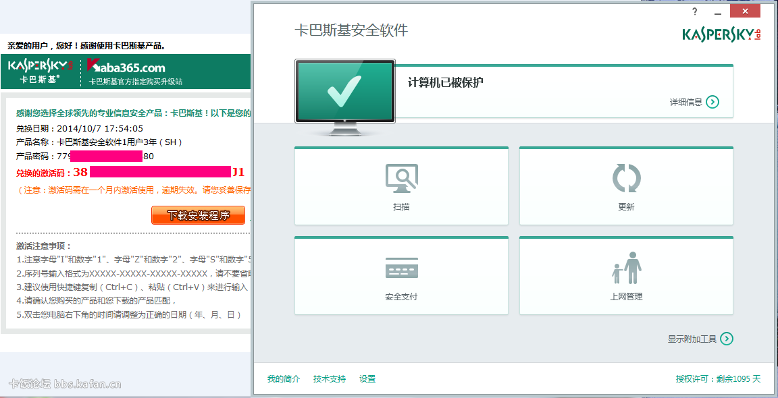Select the 计算机已被保护 status text

click(446, 82)
